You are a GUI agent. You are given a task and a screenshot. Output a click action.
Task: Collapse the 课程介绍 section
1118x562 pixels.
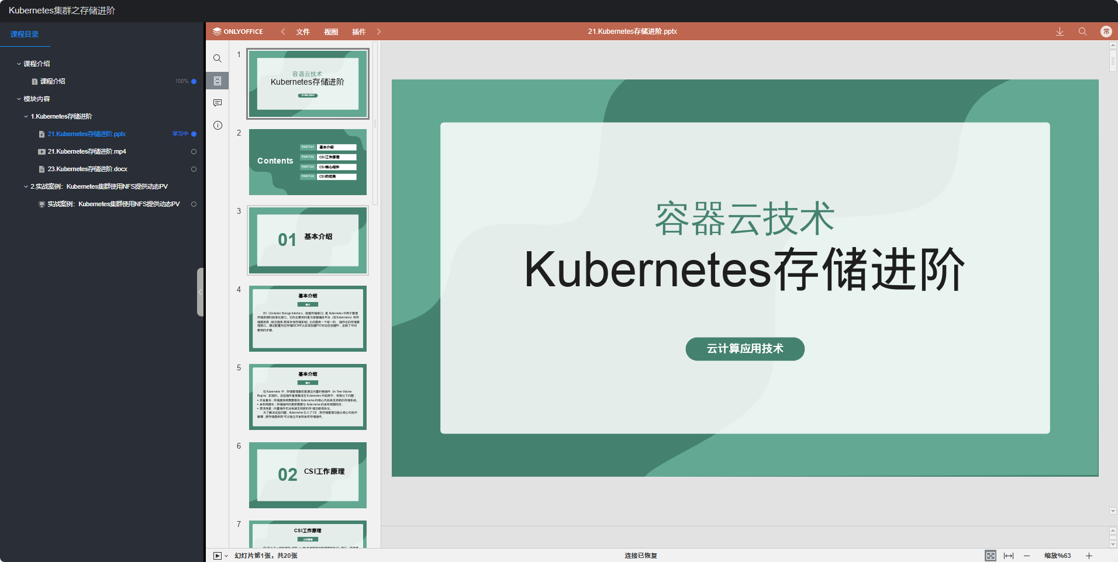click(x=19, y=64)
